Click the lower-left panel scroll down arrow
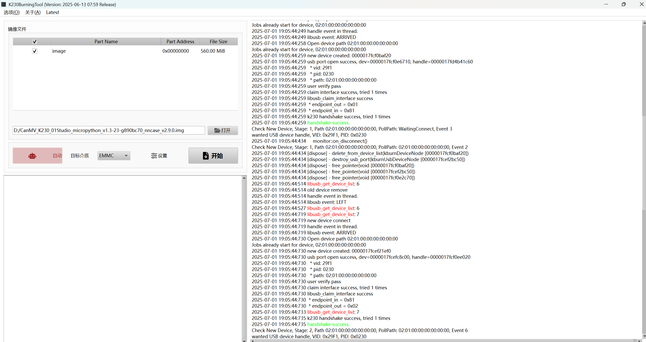 pyautogui.click(x=244, y=340)
